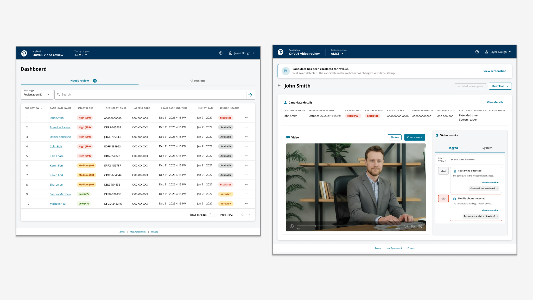The image size is (533, 300).
Task: Submit search with the arrow icon
Action: click(250, 95)
